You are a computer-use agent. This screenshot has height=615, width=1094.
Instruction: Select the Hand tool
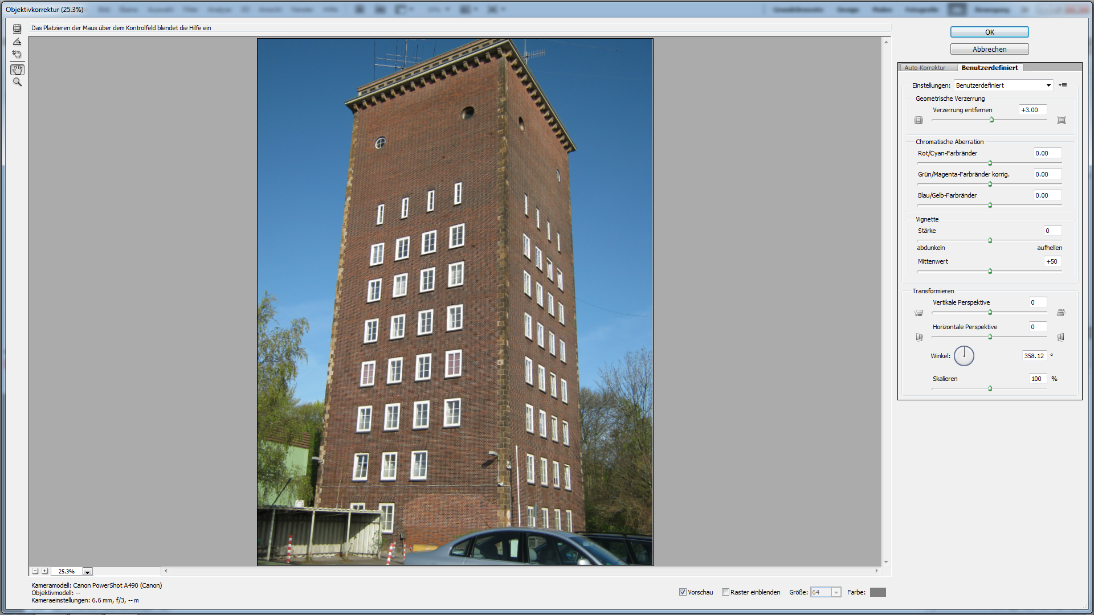17,69
